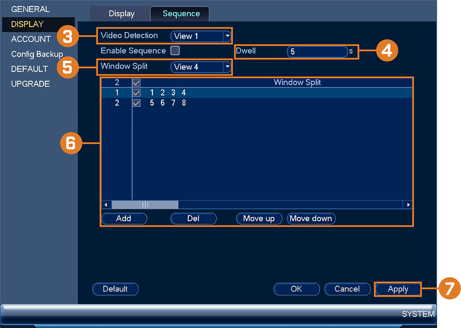Image resolution: width=461 pixels, height=328 pixels.
Task: Open the Window Split dropdown
Action: pos(201,67)
